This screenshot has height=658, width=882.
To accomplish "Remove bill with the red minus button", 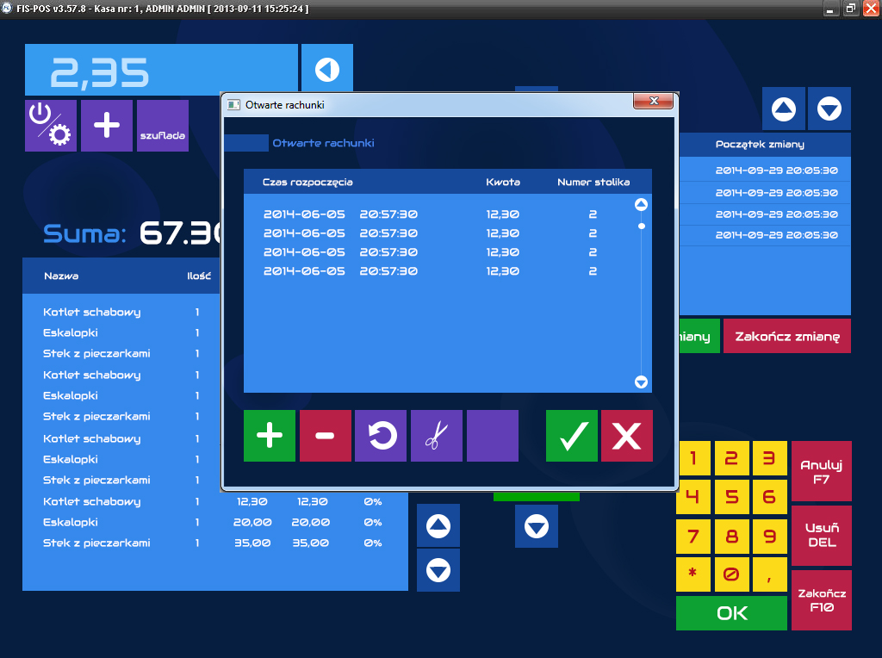I will tap(325, 436).
